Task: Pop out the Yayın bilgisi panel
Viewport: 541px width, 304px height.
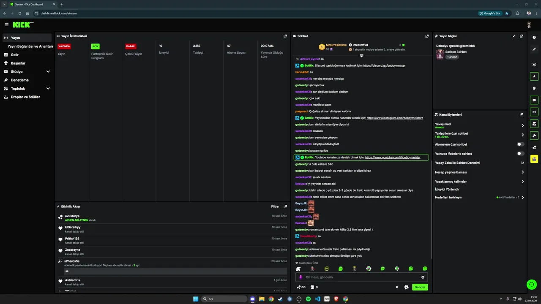Action: [x=522, y=36]
